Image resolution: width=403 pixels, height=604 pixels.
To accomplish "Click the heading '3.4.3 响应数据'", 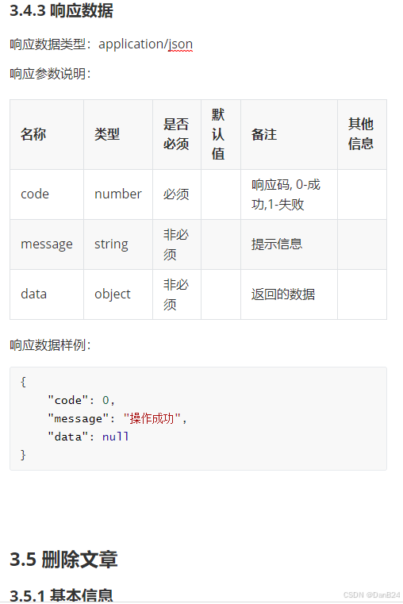I will tap(61, 10).
